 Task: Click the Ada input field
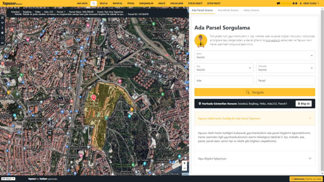(x=224, y=81)
